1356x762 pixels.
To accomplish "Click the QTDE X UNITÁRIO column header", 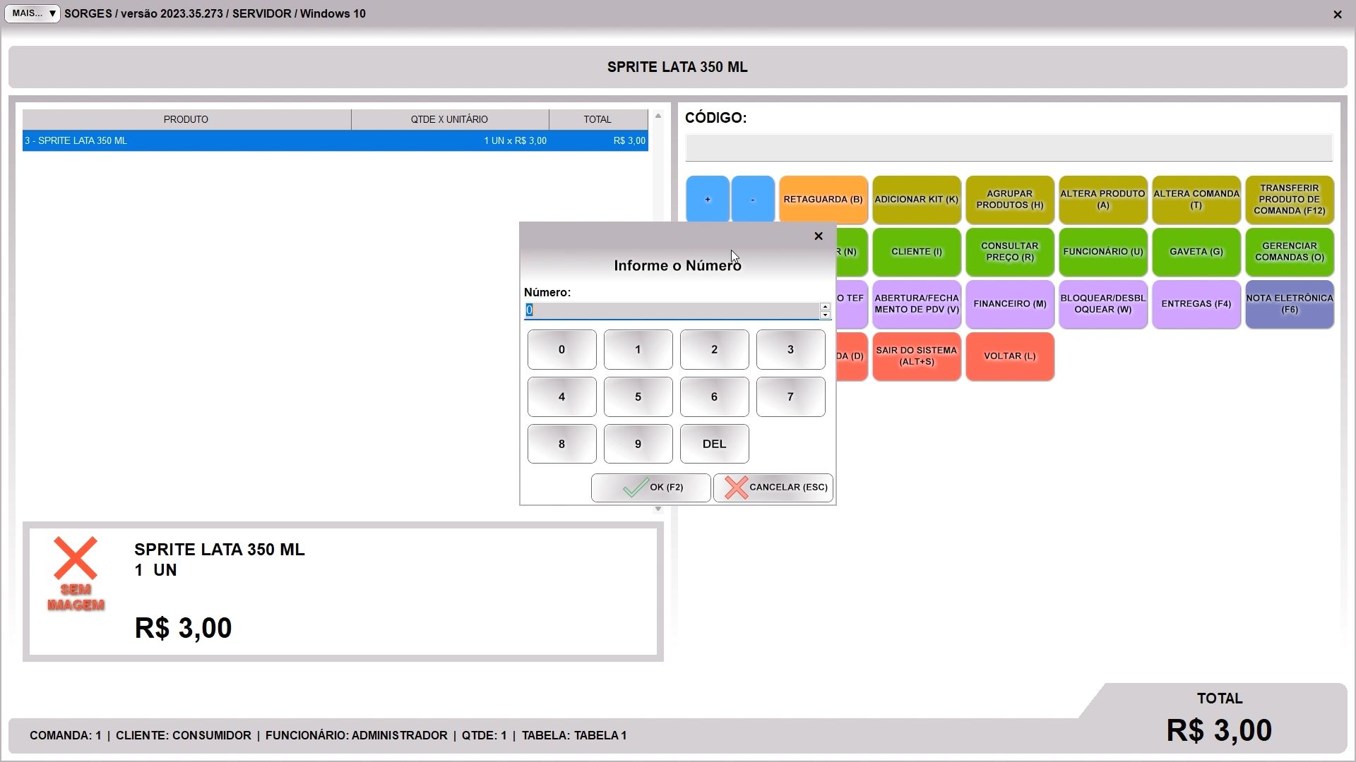I will (x=449, y=119).
